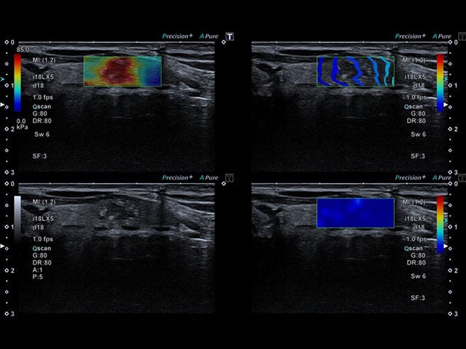The image size is (466, 349).
Task: Click the Qscan label in the grayscale B-mode panel
Action: coord(42,249)
